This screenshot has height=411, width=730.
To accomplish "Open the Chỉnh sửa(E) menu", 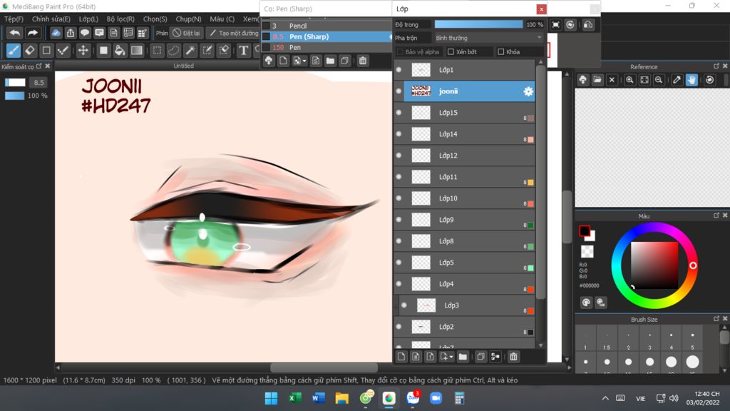I will 51,19.
